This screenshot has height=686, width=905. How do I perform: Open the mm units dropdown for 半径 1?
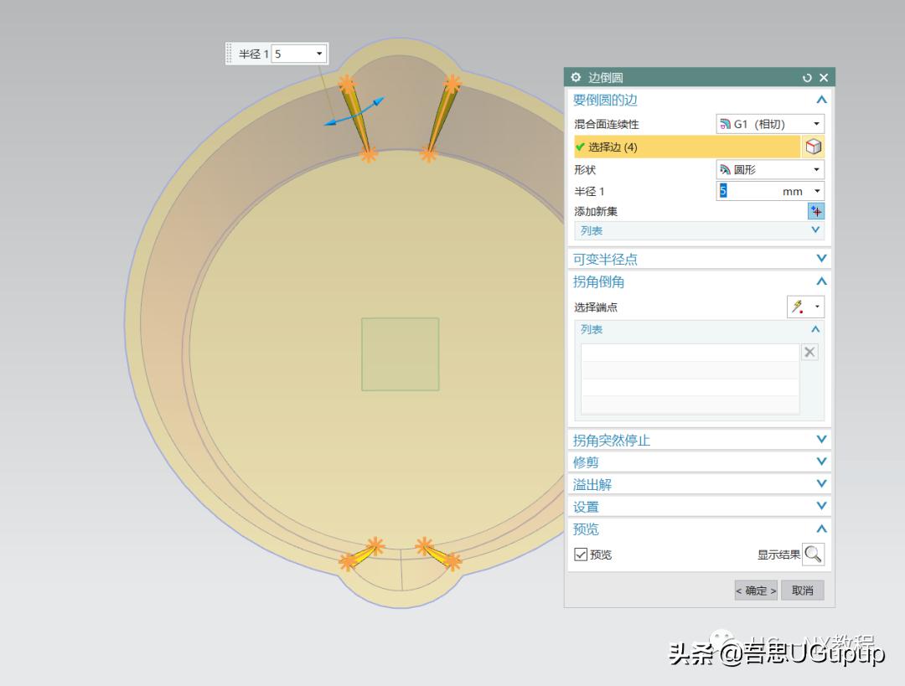click(x=817, y=191)
